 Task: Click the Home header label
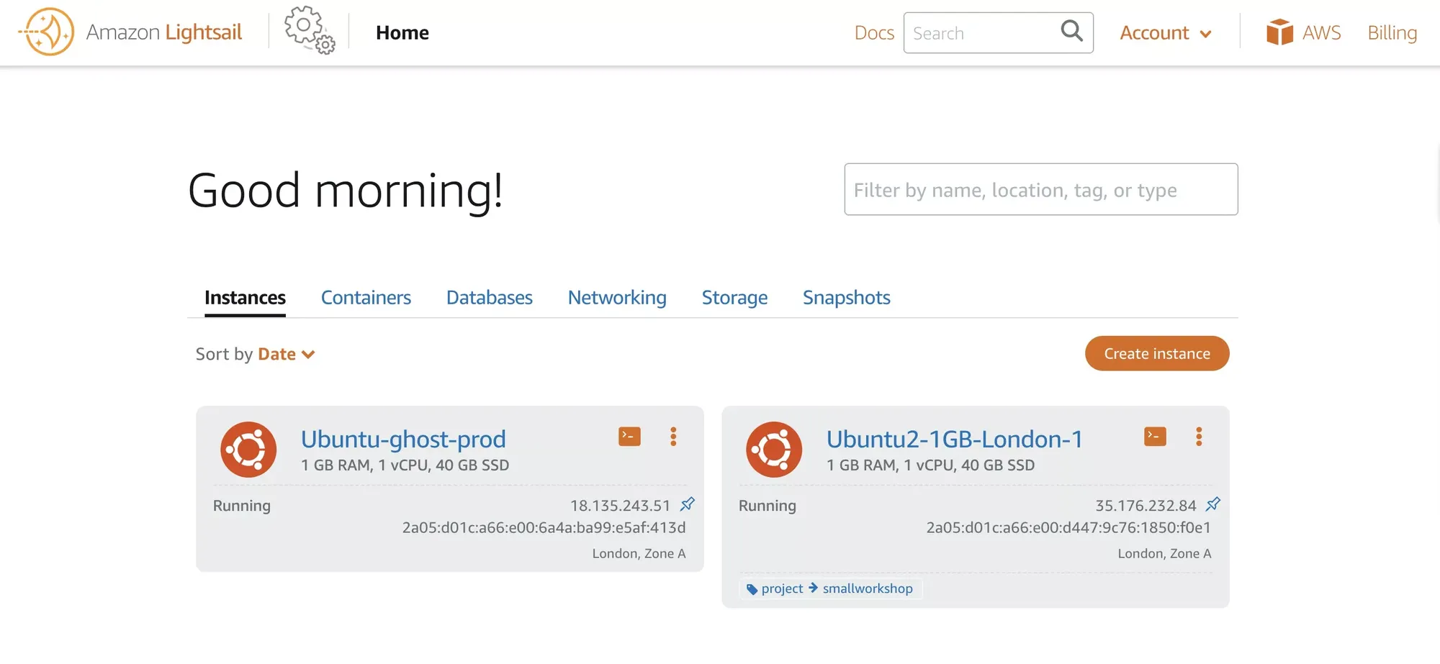tap(402, 33)
